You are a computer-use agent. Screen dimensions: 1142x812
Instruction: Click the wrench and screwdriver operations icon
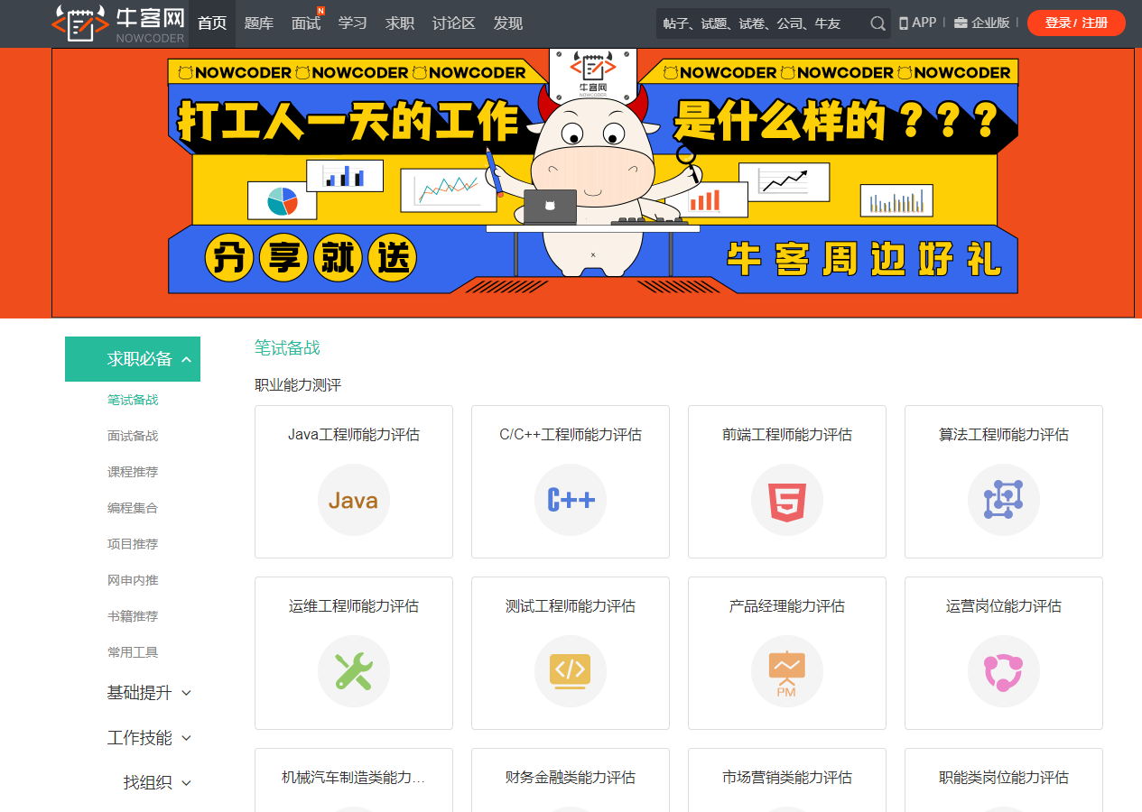coord(354,671)
